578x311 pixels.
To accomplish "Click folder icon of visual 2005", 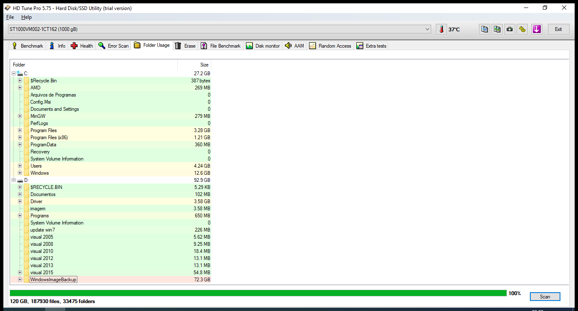I will 26,237.
